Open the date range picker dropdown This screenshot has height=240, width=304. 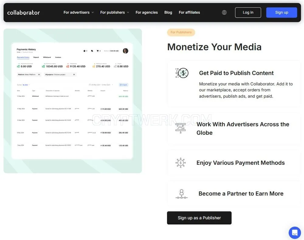[101, 85]
